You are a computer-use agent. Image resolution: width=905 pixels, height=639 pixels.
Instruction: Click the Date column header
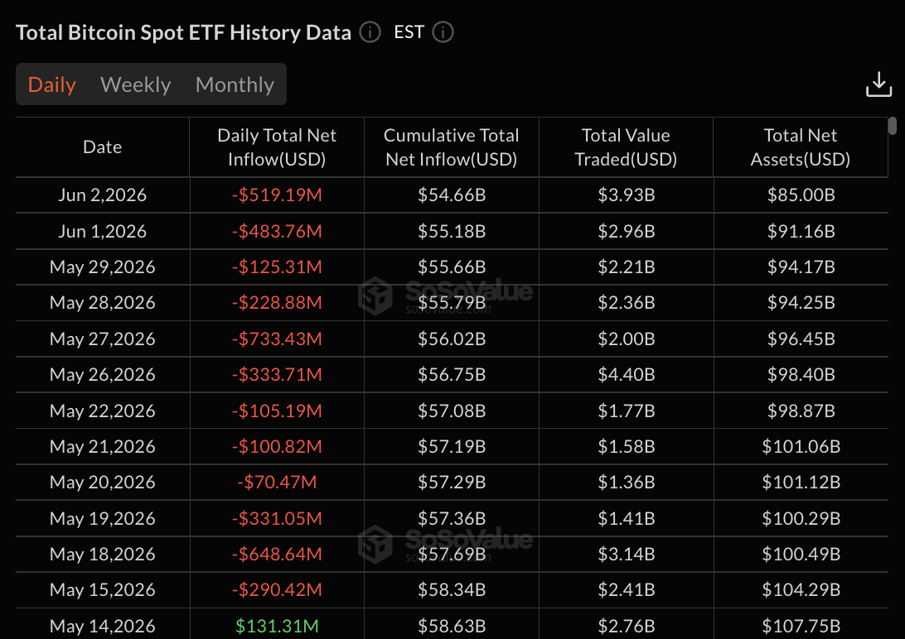[x=102, y=147]
